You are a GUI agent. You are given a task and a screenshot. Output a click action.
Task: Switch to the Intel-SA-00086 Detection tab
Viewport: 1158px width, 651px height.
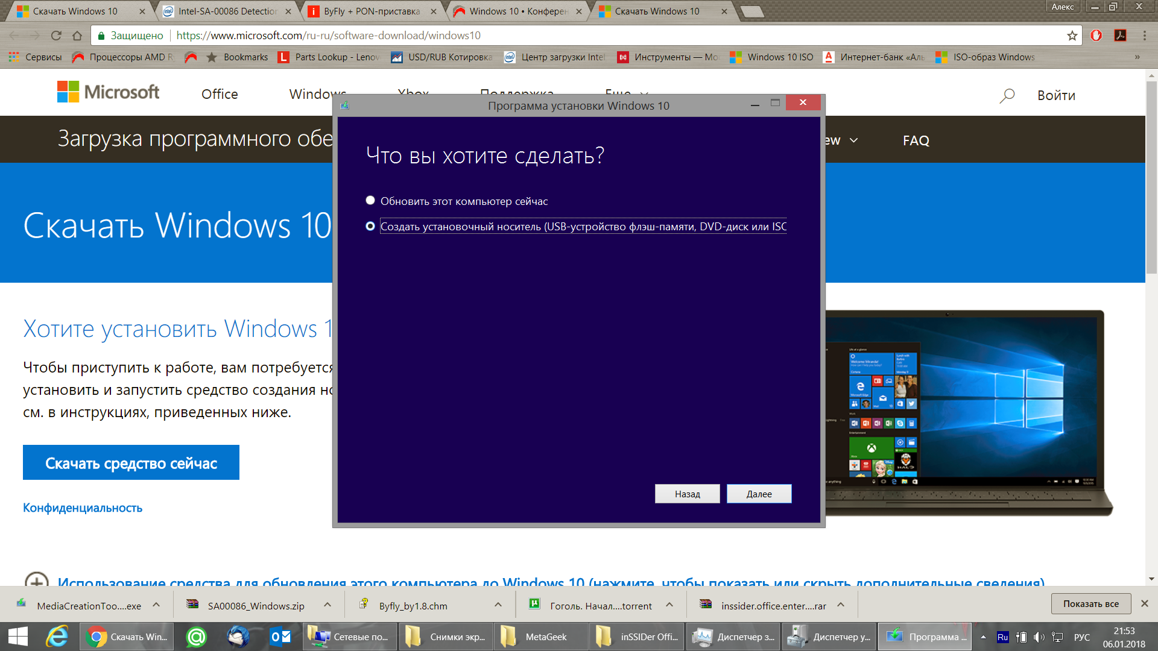(227, 11)
